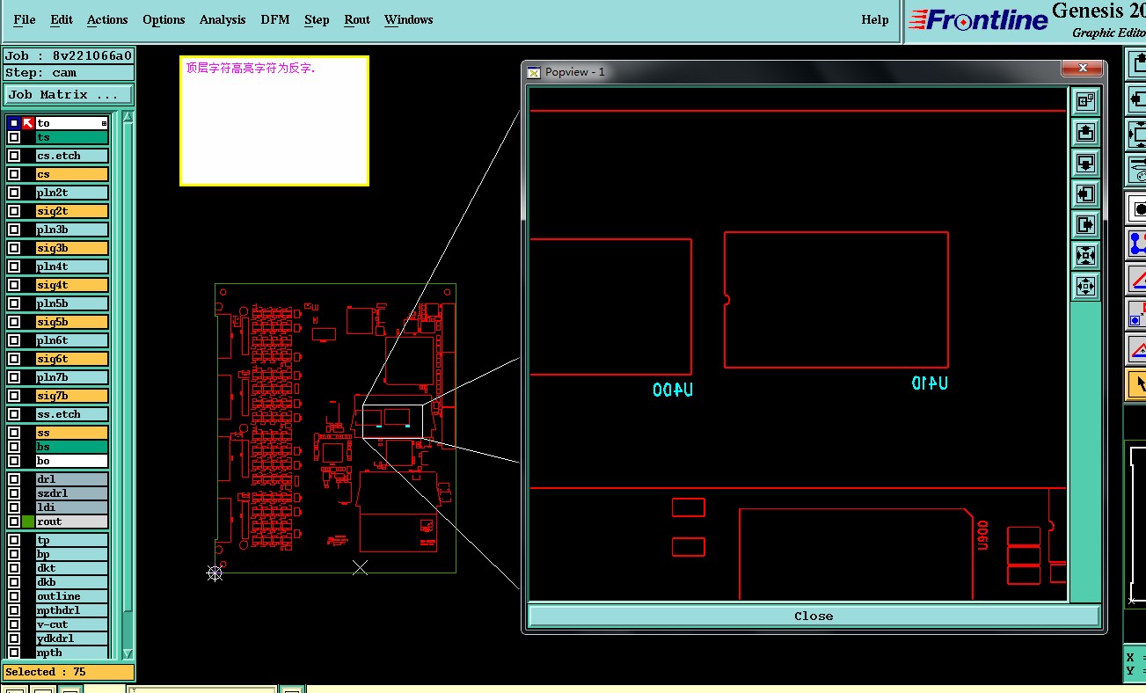Toggle display of layer ss
The image size is (1146, 693).
tap(14, 433)
